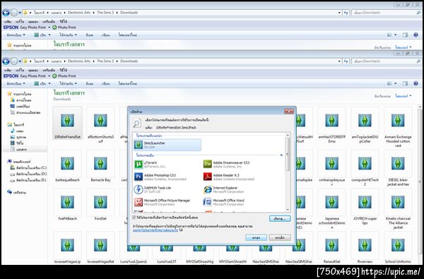Click the Photo Print item in the front EPSON bar

64,76
